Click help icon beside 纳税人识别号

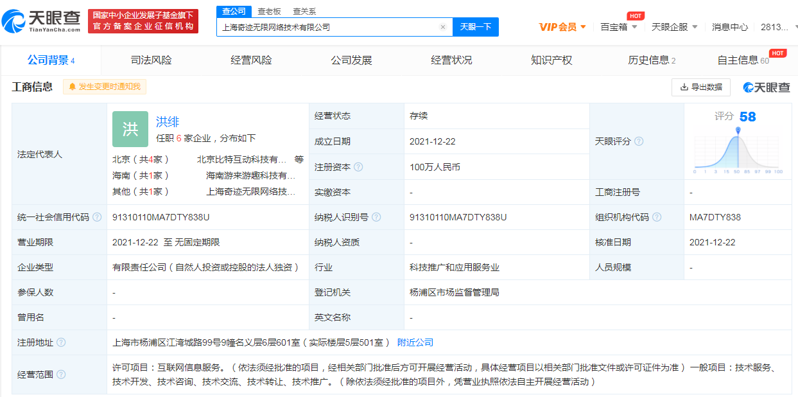point(376,217)
